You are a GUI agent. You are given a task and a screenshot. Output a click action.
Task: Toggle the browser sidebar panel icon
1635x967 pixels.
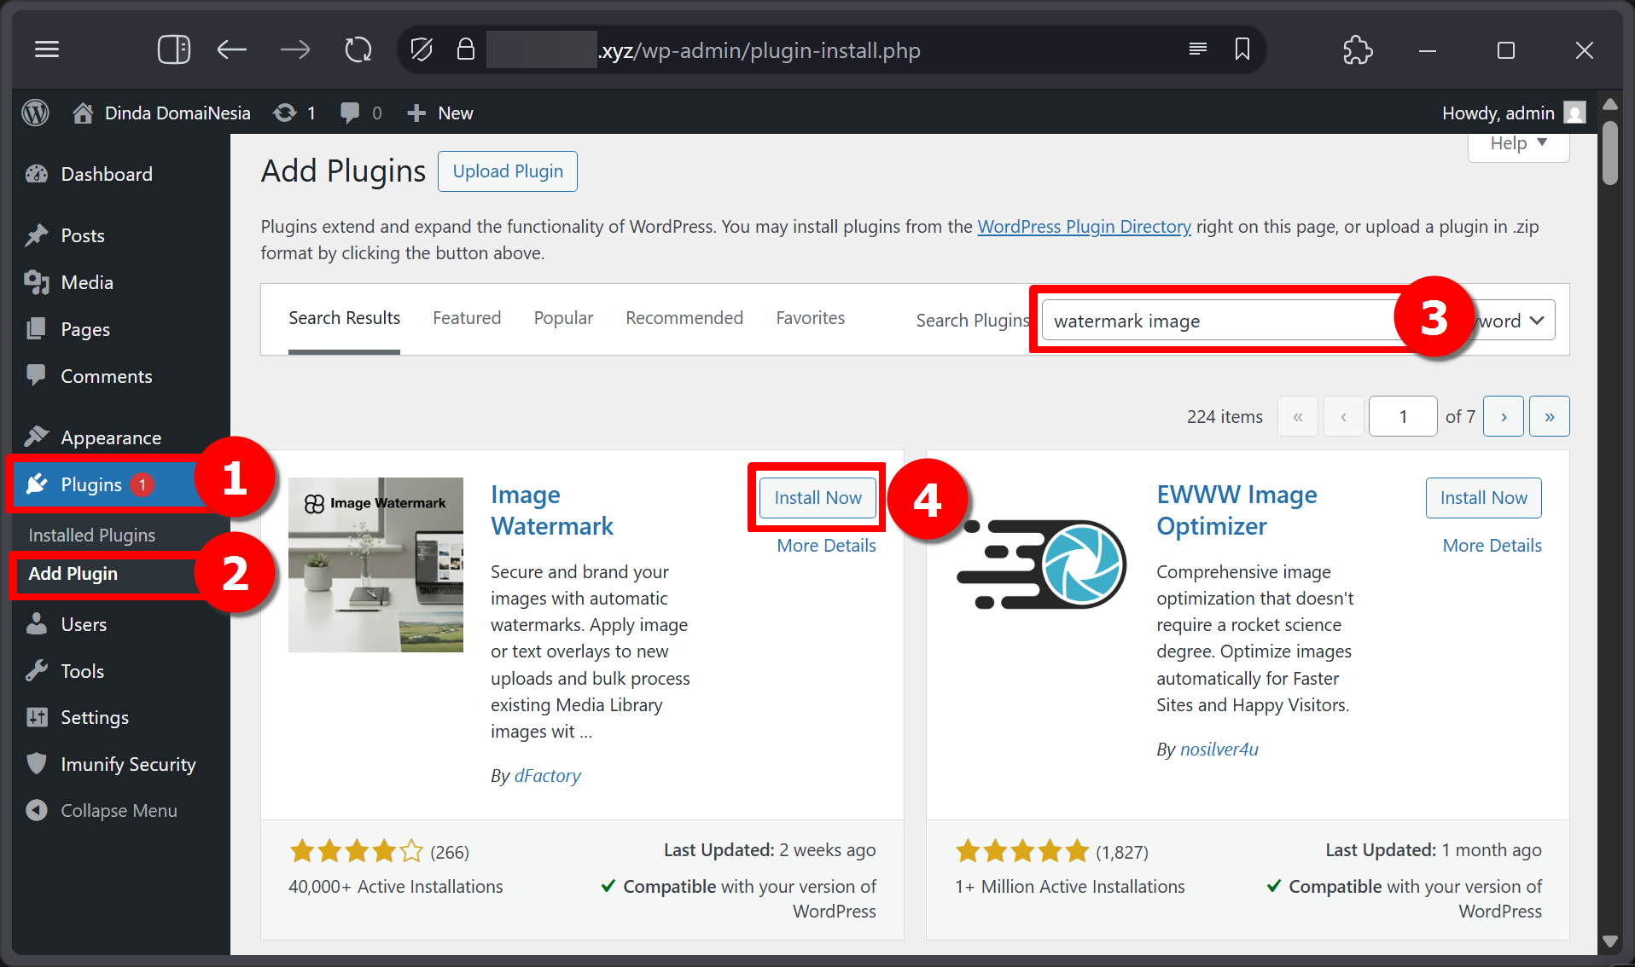tap(174, 50)
